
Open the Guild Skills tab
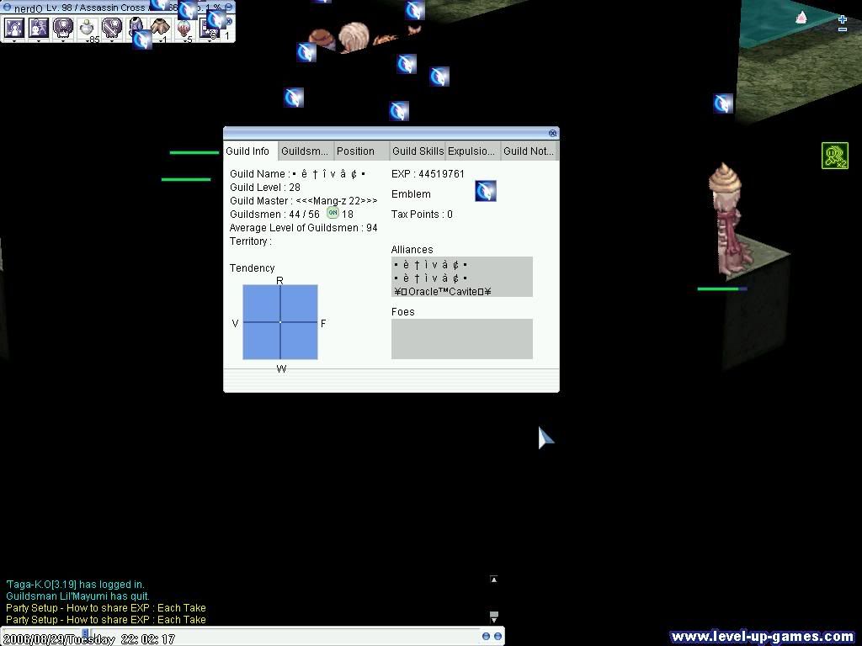[x=418, y=151]
